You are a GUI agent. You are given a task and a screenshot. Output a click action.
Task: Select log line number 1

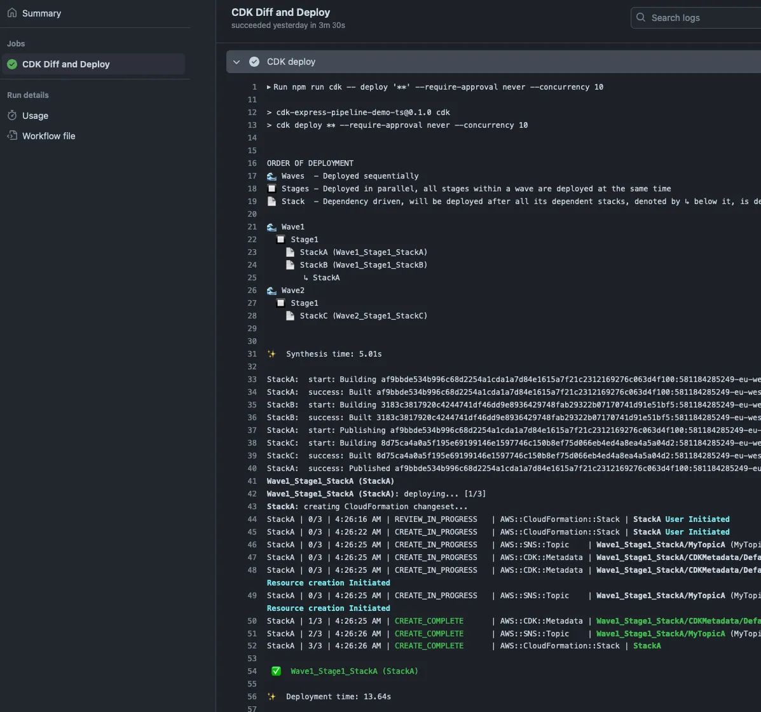[254, 87]
